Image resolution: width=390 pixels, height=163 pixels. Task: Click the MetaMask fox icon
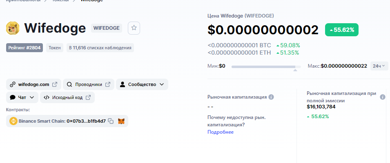point(121,121)
